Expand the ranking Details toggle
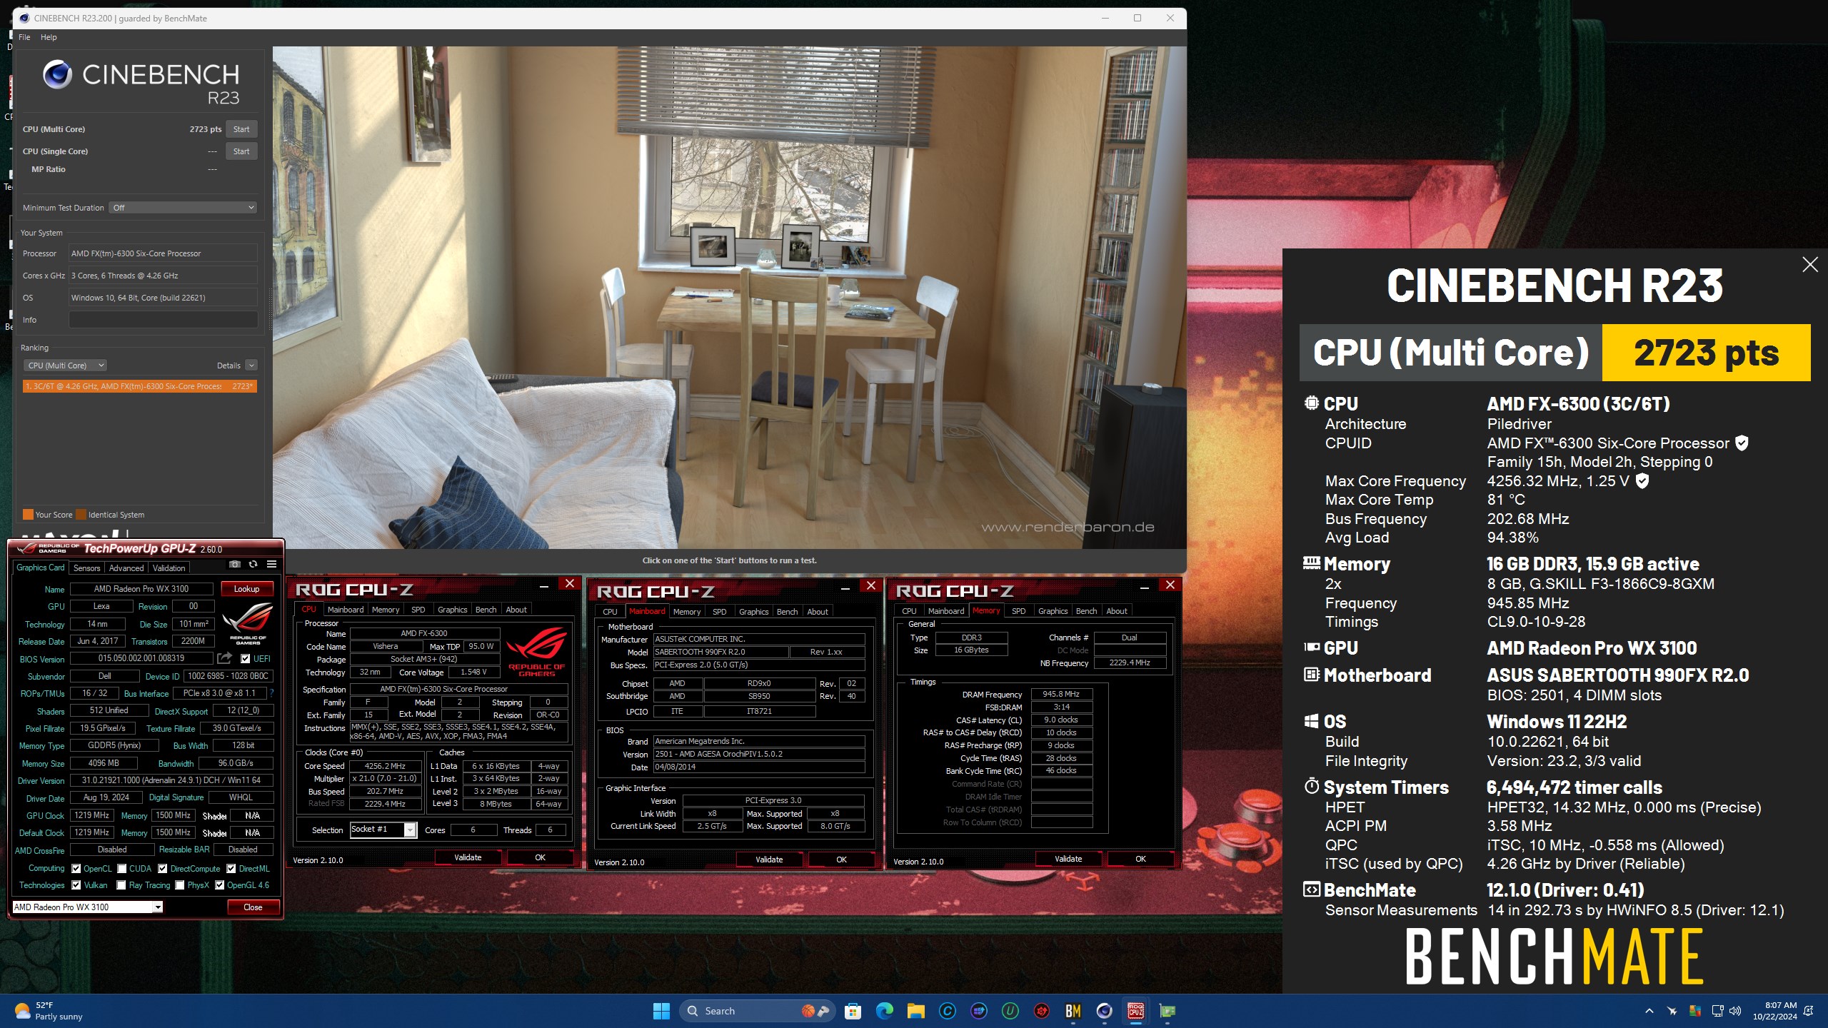 point(251,366)
